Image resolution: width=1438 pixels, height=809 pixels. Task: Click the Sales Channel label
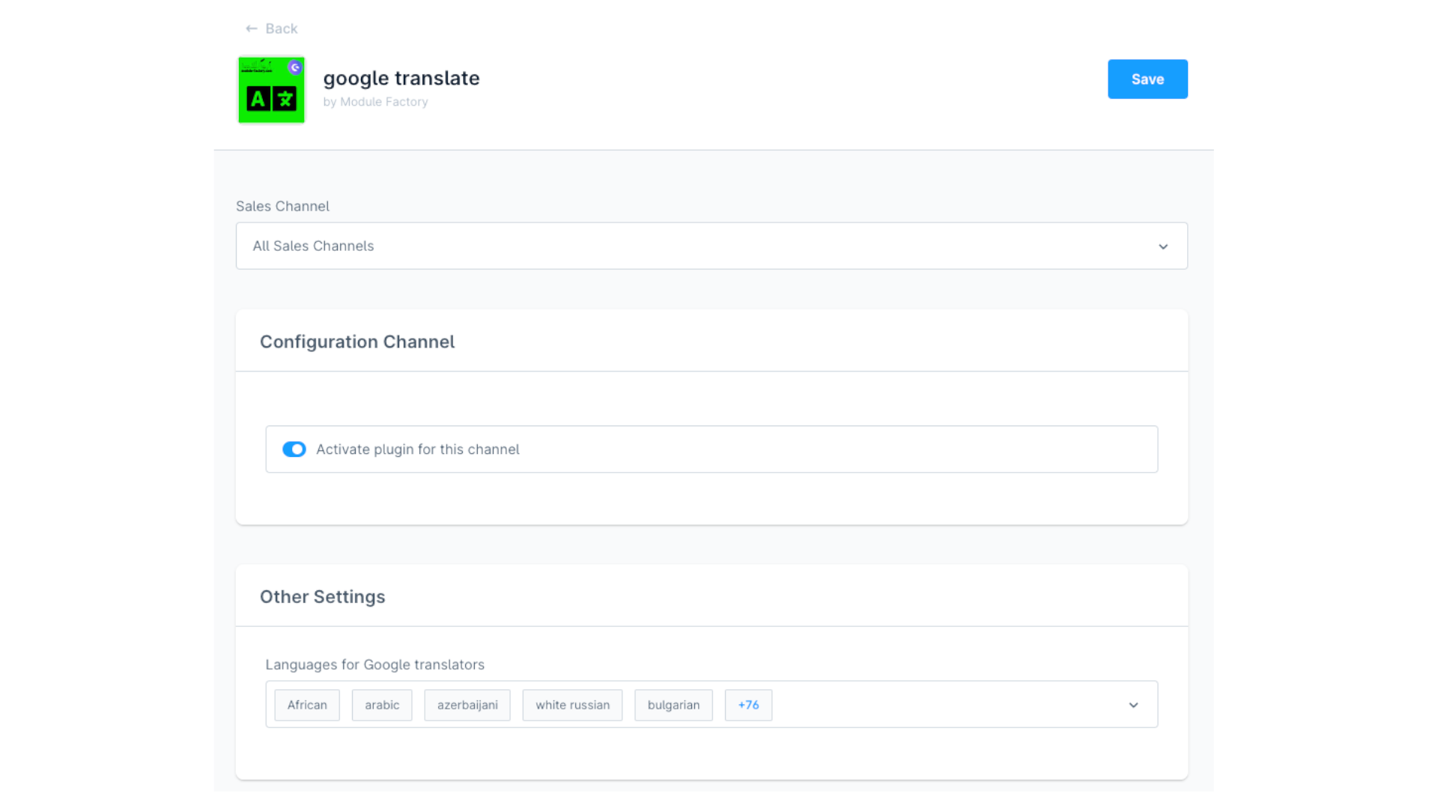pyautogui.click(x=282, y=206)
